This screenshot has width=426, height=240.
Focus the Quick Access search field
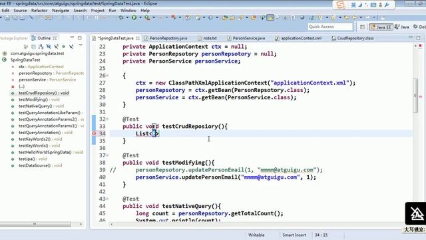pyautogui.click(x=330, y=27)
